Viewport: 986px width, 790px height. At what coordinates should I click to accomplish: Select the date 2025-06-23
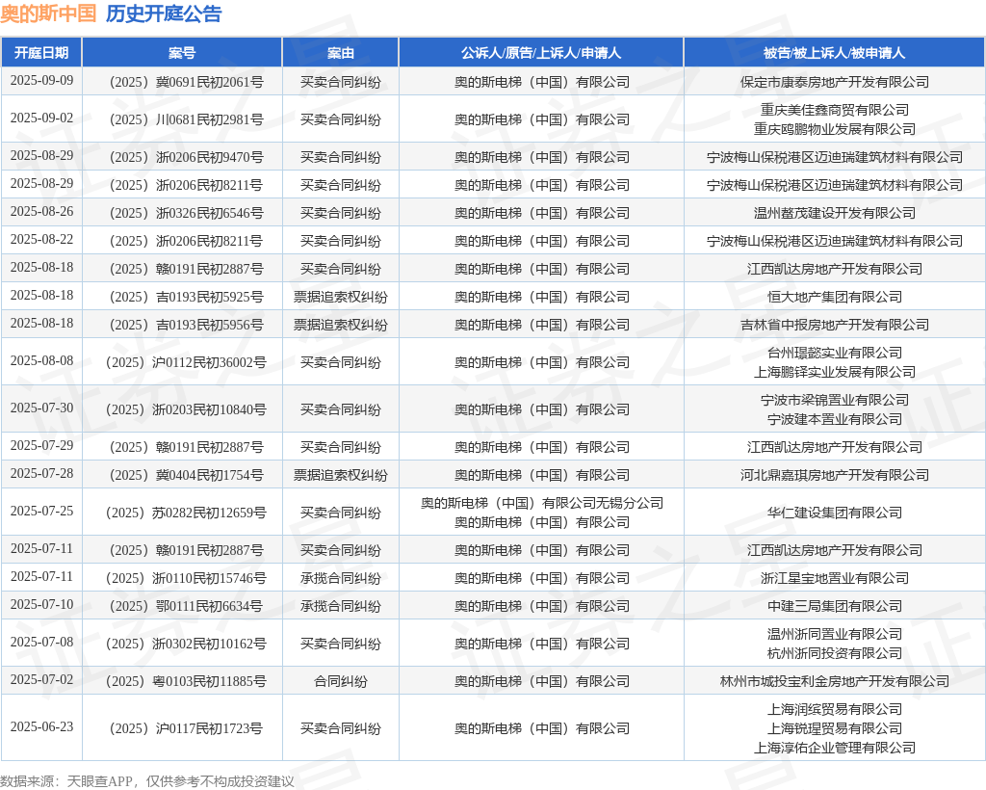click(41, 727)
